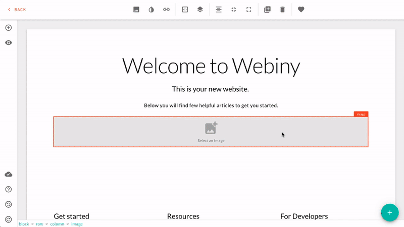Open add element panel in left sidebar
The width and height of the screenshot is (404, 227).
pos(9,28)
